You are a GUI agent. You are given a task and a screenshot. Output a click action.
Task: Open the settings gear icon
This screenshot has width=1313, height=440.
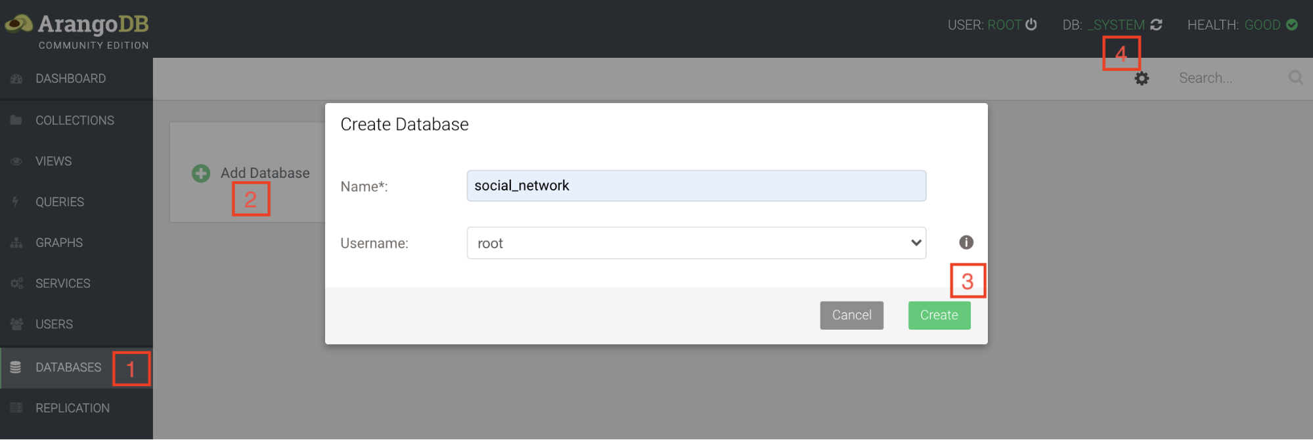coord(1142,78)
